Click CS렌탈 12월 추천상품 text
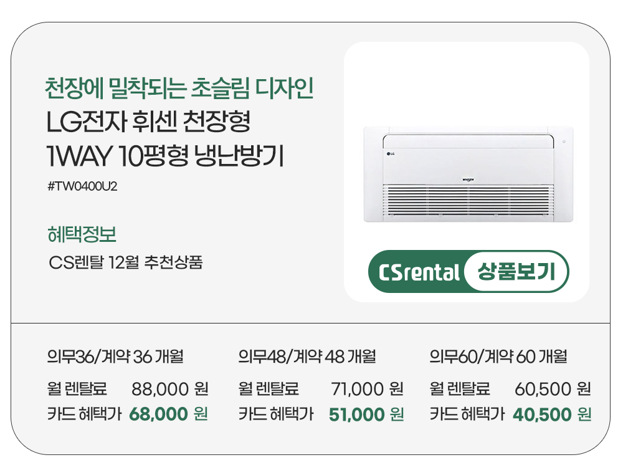 pyautogui.click(x=125, y=262)
